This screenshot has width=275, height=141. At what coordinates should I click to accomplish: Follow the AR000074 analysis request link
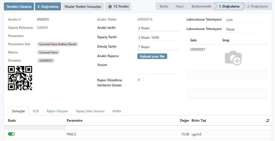[x=145, y=19]
